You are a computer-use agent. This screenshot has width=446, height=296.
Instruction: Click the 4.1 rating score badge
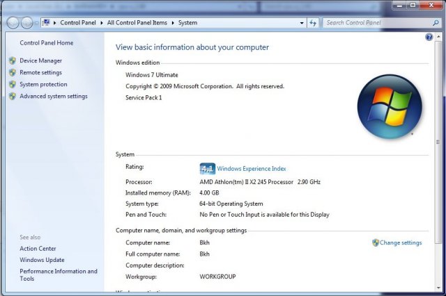coord(207,169)
